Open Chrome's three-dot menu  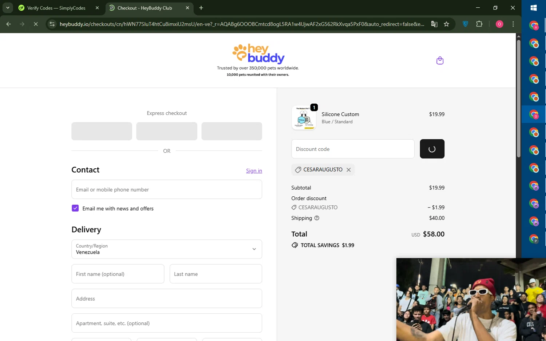click(x=513, y=24)
